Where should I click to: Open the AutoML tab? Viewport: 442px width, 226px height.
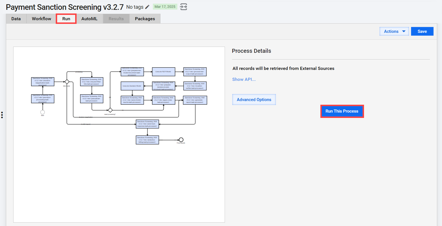pos(89,19)
